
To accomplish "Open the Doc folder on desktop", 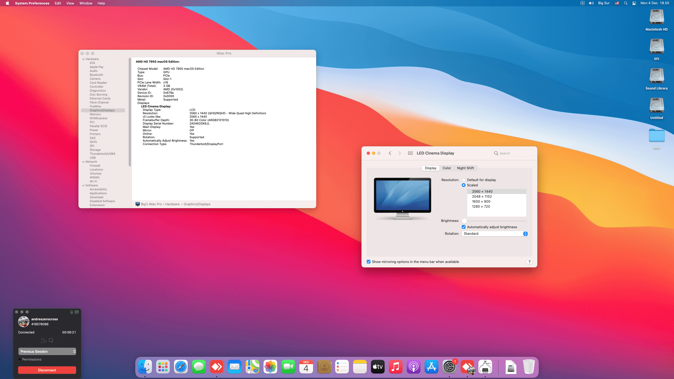I will [657, 138].
